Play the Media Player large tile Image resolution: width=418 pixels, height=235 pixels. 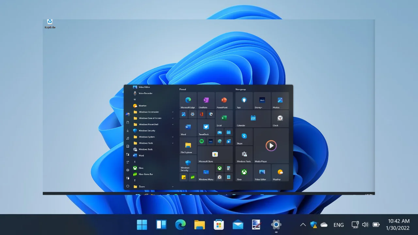click(x=271, y=146)
